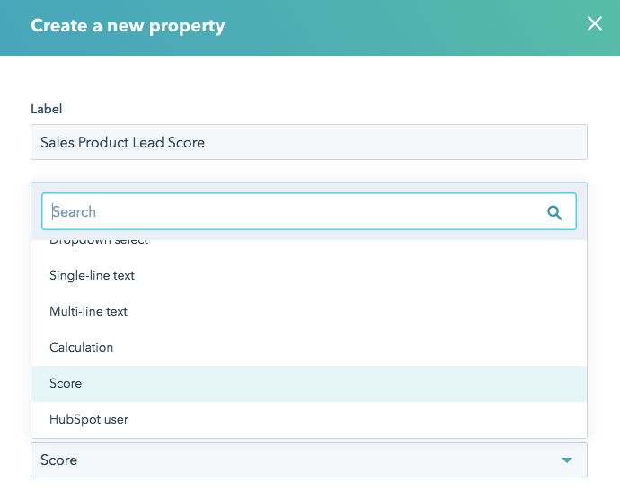Image resolution: width=620 pixels, height=500 pixels.
Task: Click the Label caption text
Action: click(x=46, y=109)
